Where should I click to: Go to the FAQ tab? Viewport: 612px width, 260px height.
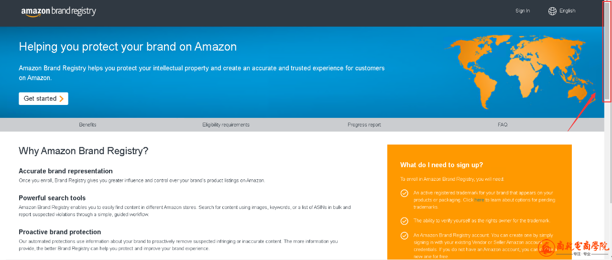point(503,125)
